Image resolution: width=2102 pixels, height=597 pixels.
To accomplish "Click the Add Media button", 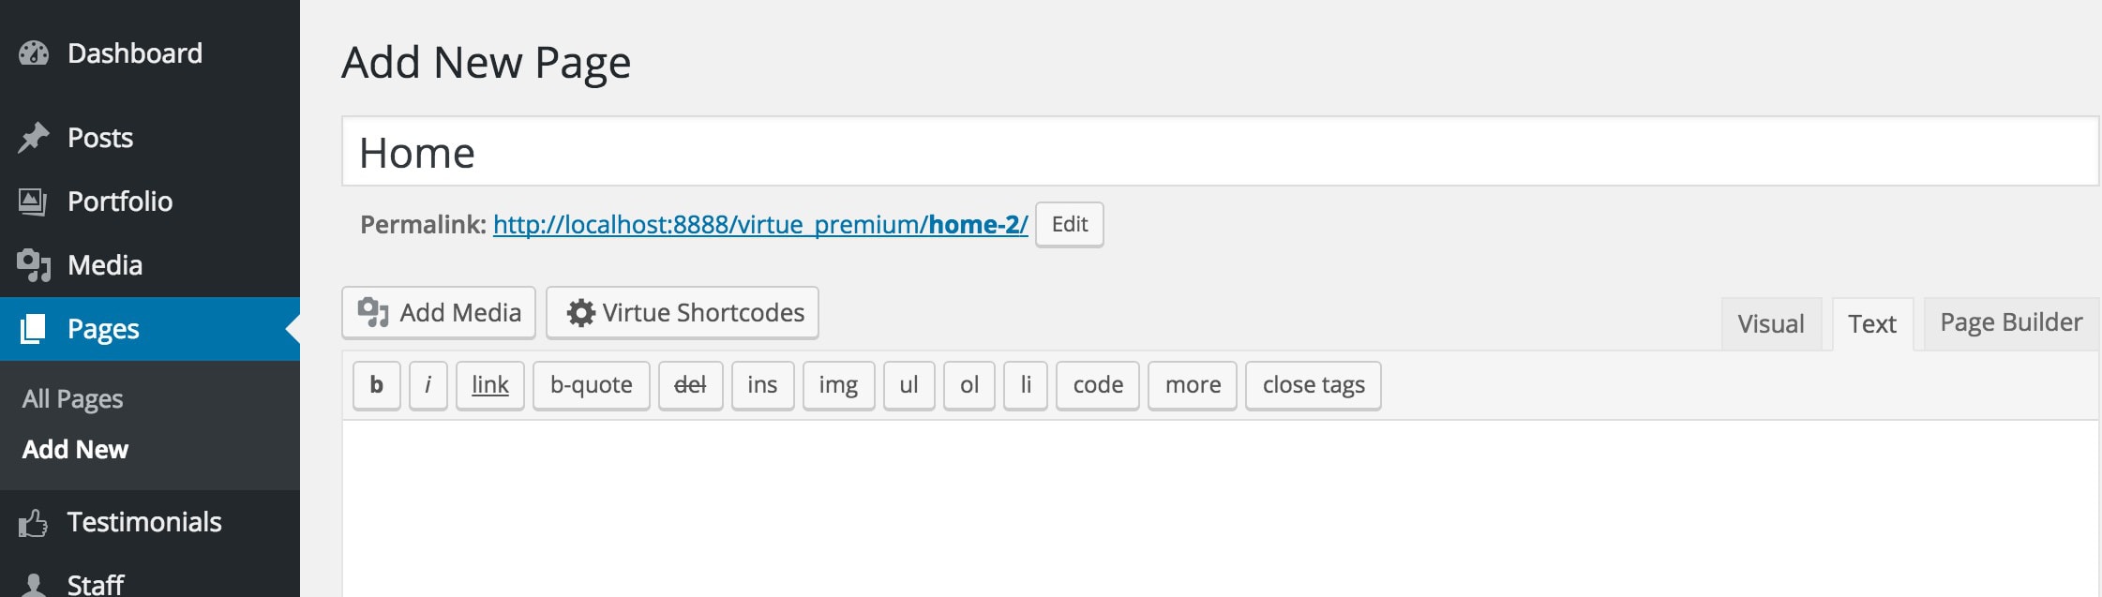I will pyautogui.click(x=439, y=313).
